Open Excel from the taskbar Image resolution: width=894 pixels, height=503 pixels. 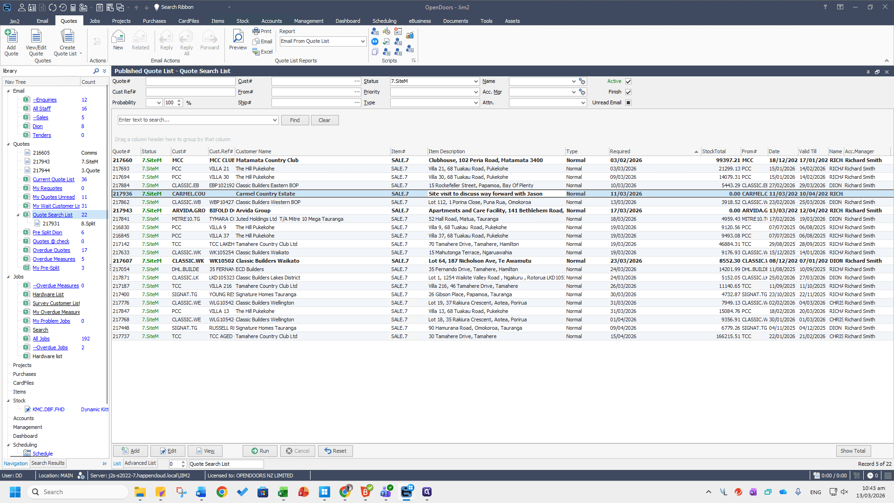283,492
